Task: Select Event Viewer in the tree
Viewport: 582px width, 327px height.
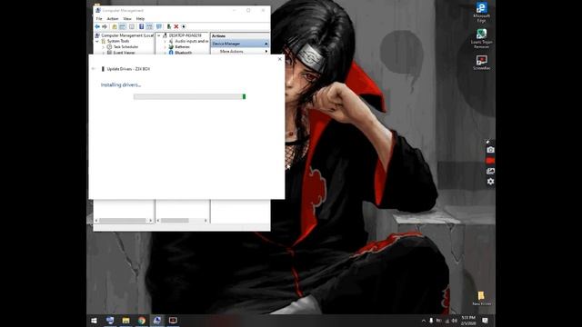Action: tap(124, 53)
